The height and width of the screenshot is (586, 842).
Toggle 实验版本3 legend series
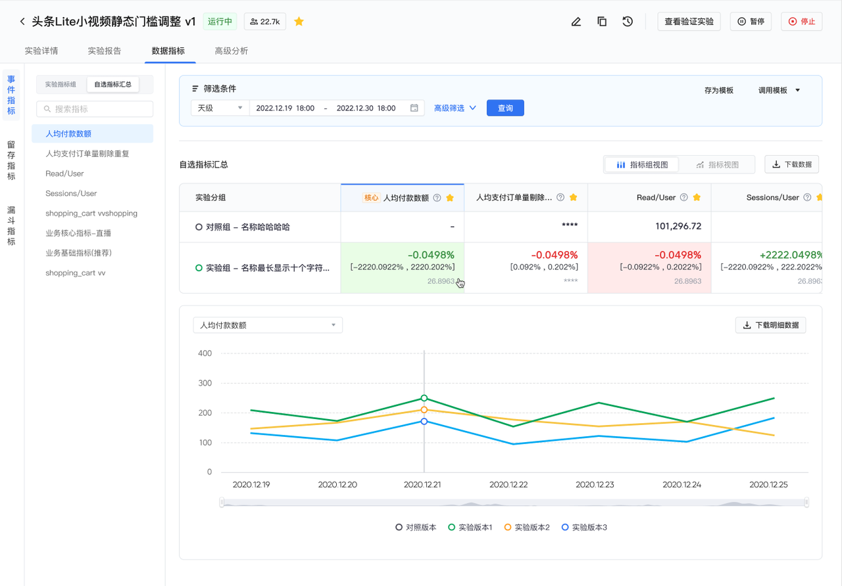point(584,527)
